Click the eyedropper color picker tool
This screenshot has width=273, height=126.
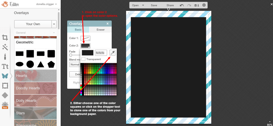tap(113, 53)
